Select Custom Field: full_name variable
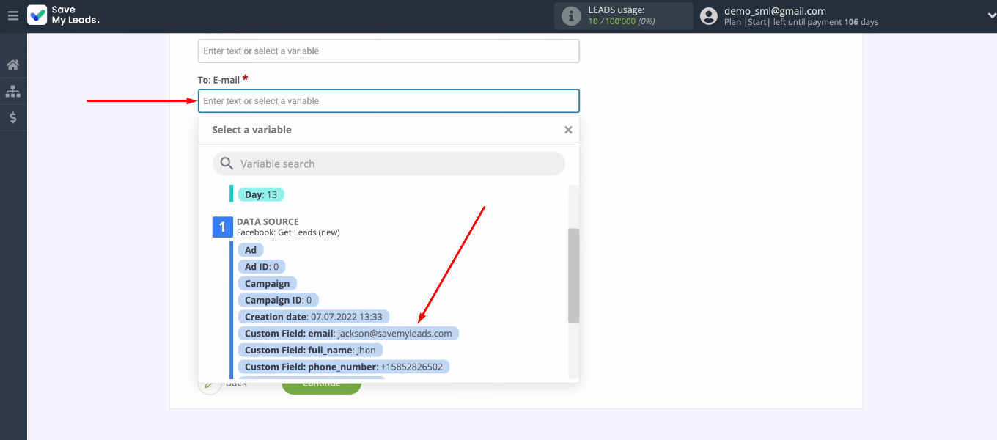 click(310, 351)
